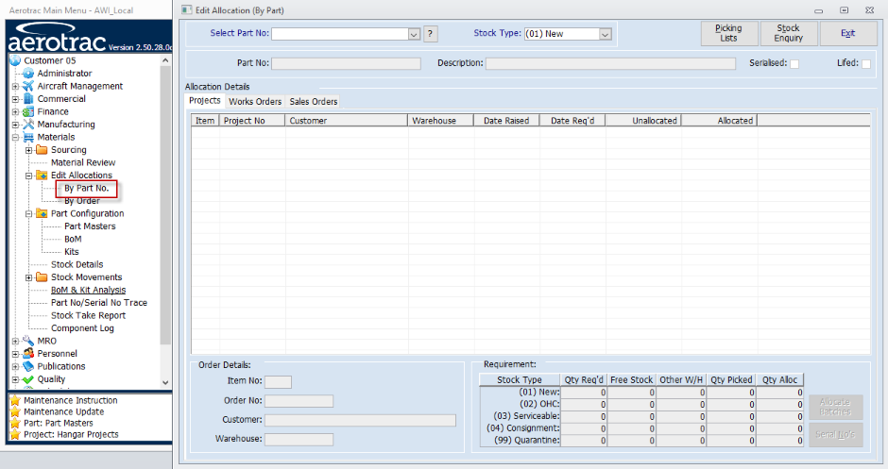Click the Personnel people icon
The width and height of the screenshot is (888, 469).
[28, 354]
